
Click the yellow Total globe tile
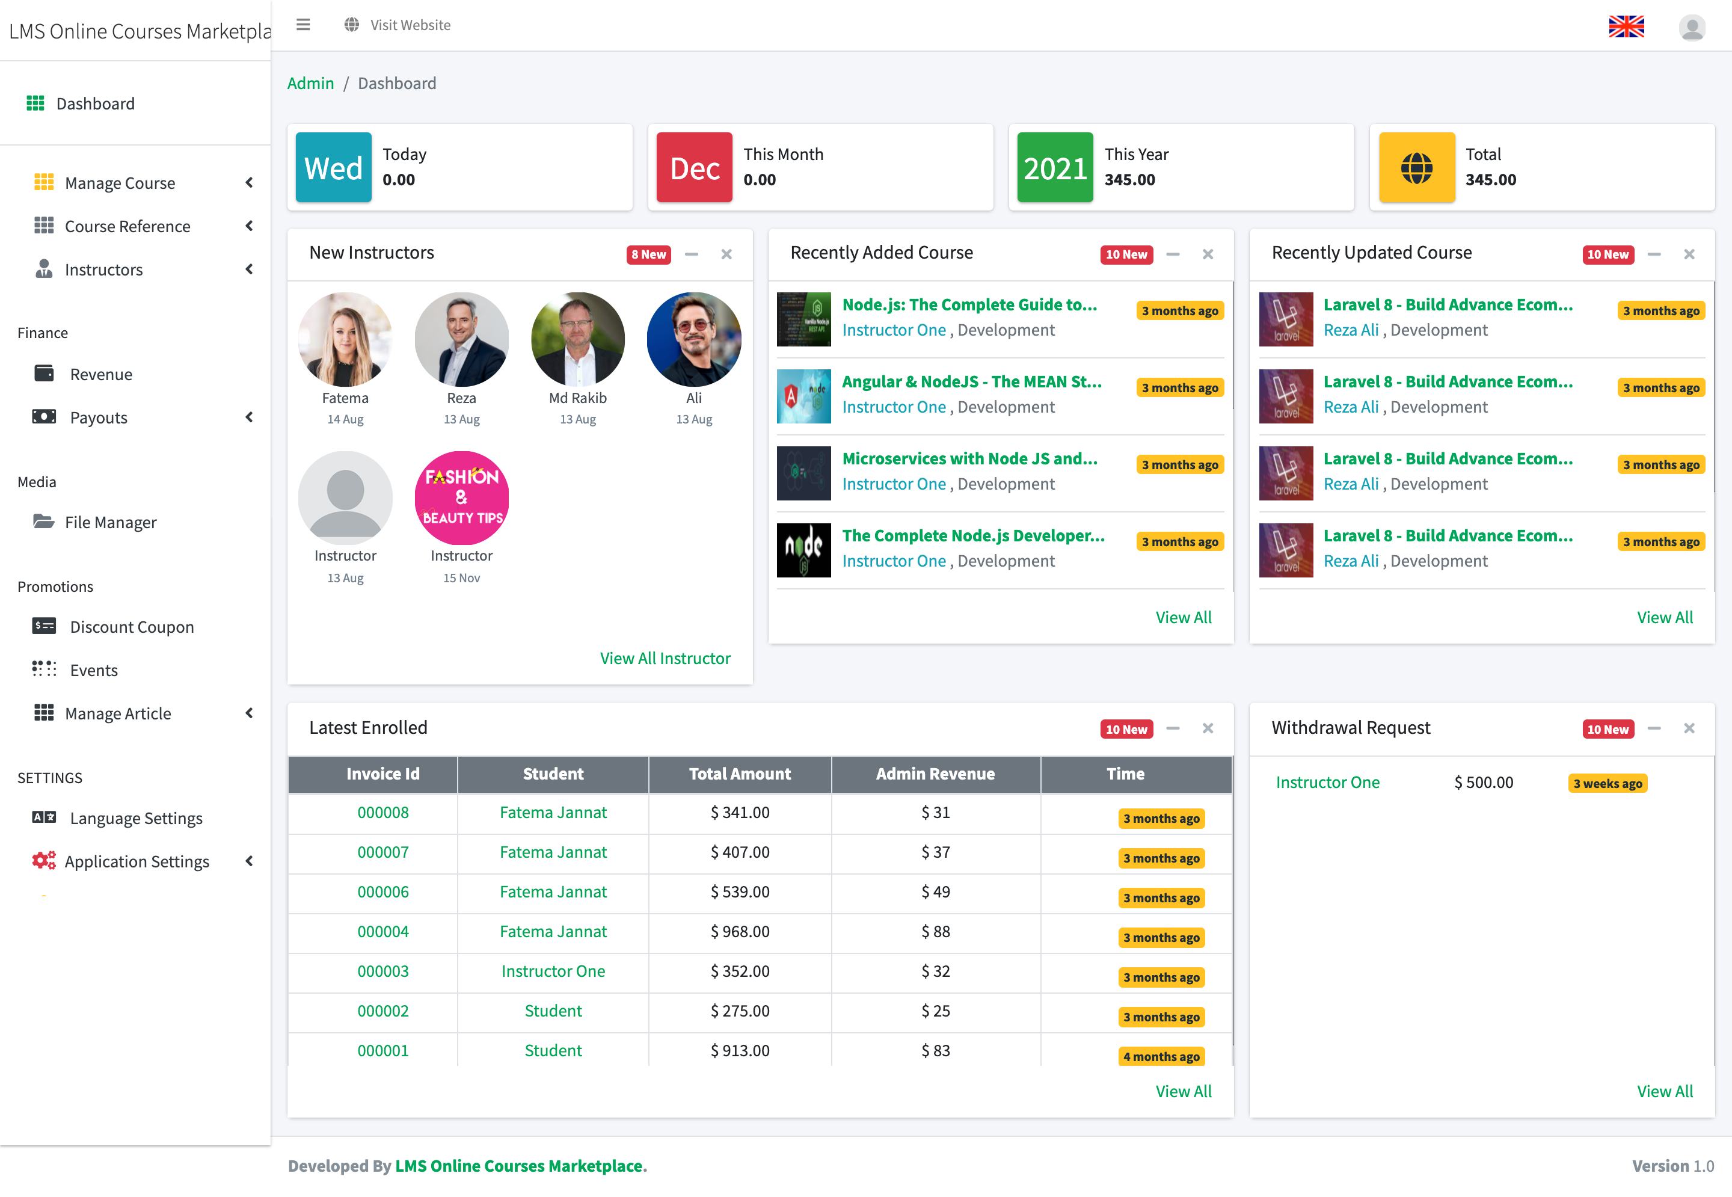pyautogui.click(x=1416, y=167)
